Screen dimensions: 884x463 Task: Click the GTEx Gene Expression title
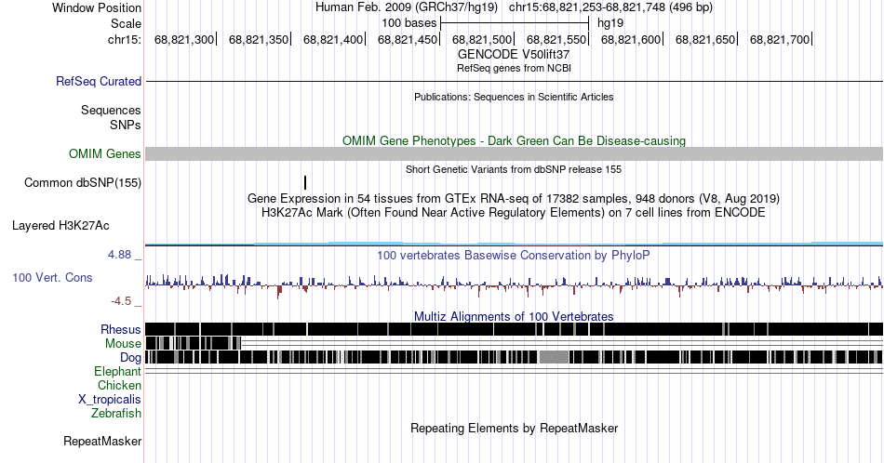tap(514, 198)
